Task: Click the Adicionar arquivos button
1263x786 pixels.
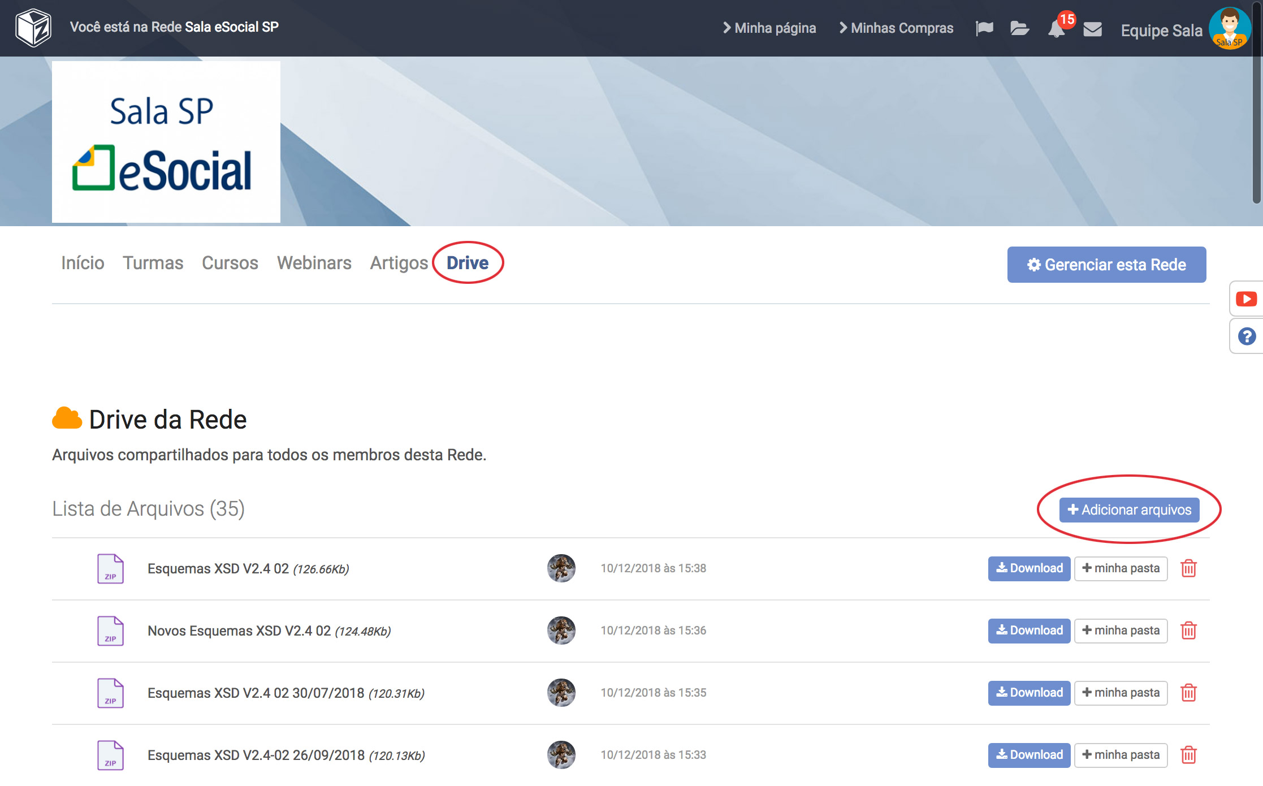Action: (x=1129, y=510)
